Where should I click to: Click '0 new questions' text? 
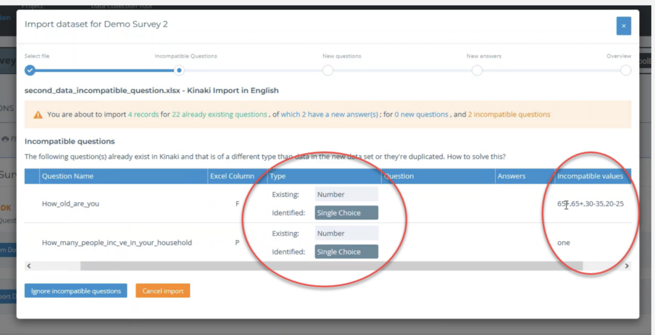click(421, 114)
